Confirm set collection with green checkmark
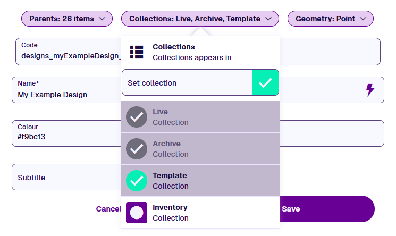396x236 pixels. point(265,83)
